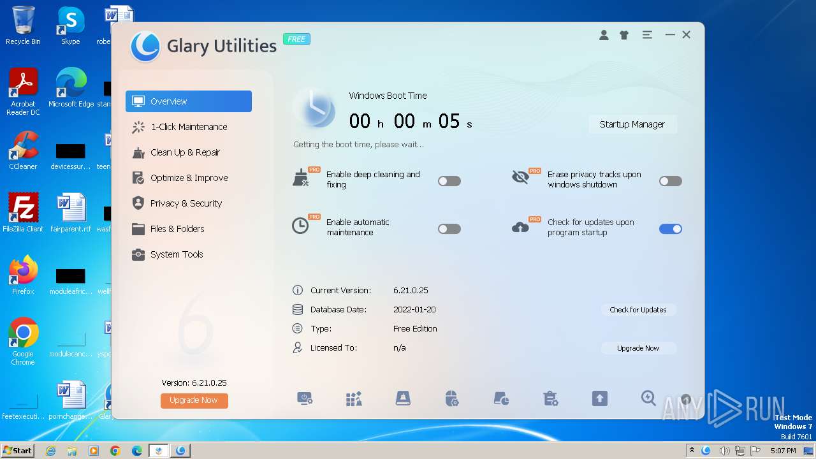The image size is (816, 459).
Task: Go to Optimize & Improve section
Action: pyautogui.click(x=189, y=178)
